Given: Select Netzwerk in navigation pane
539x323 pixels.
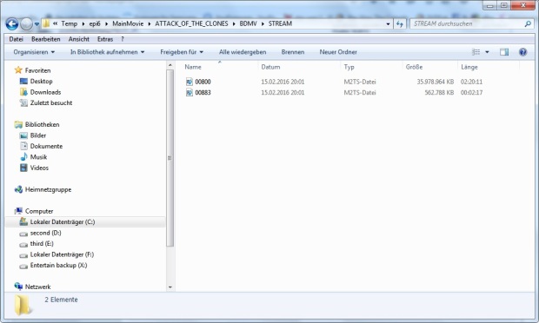Looking at the screenshot, I should 37,287.
